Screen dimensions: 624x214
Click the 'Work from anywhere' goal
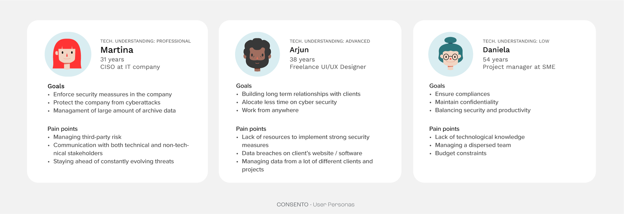pyautogui.click(x=270, y=110)
